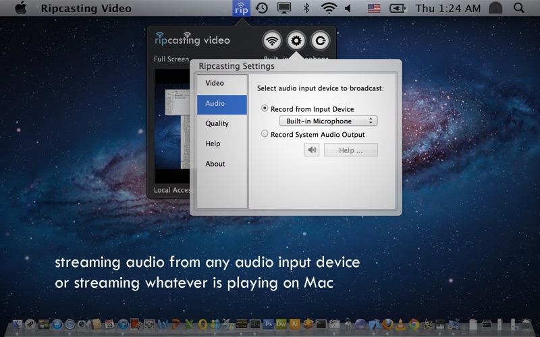Open Terminal from the Dock
Screen dimensions: 540x337
pos(321,324)
